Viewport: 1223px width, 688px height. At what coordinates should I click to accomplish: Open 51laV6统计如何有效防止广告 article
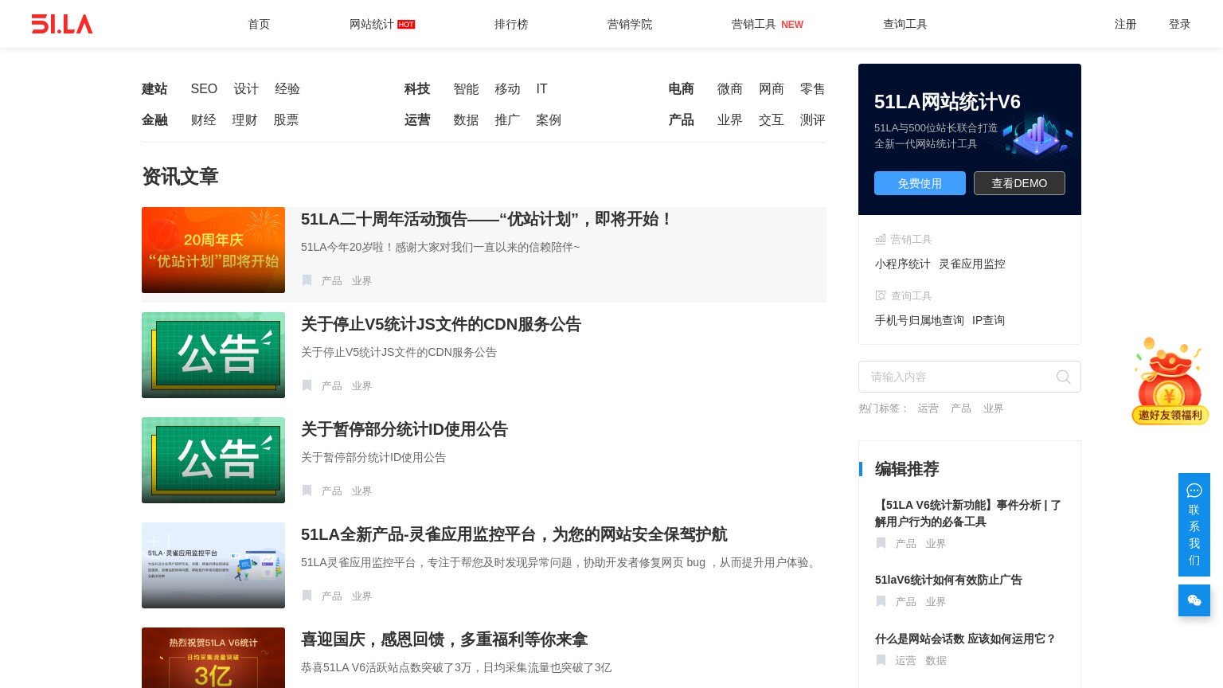click(948, 580)
